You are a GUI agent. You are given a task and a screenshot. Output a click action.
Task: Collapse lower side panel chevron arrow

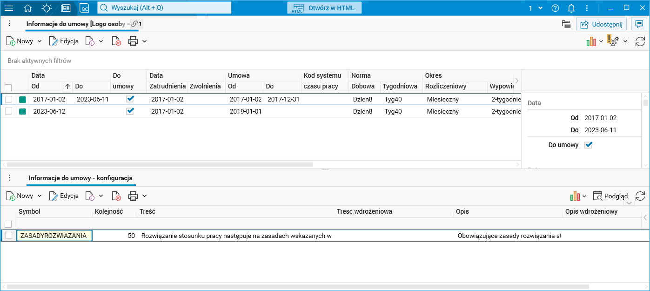point(645,217)
